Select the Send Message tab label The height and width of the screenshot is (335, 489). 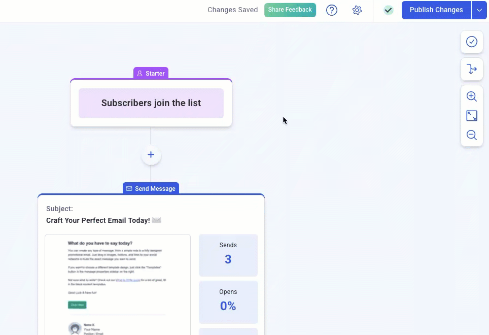point(151,189)
